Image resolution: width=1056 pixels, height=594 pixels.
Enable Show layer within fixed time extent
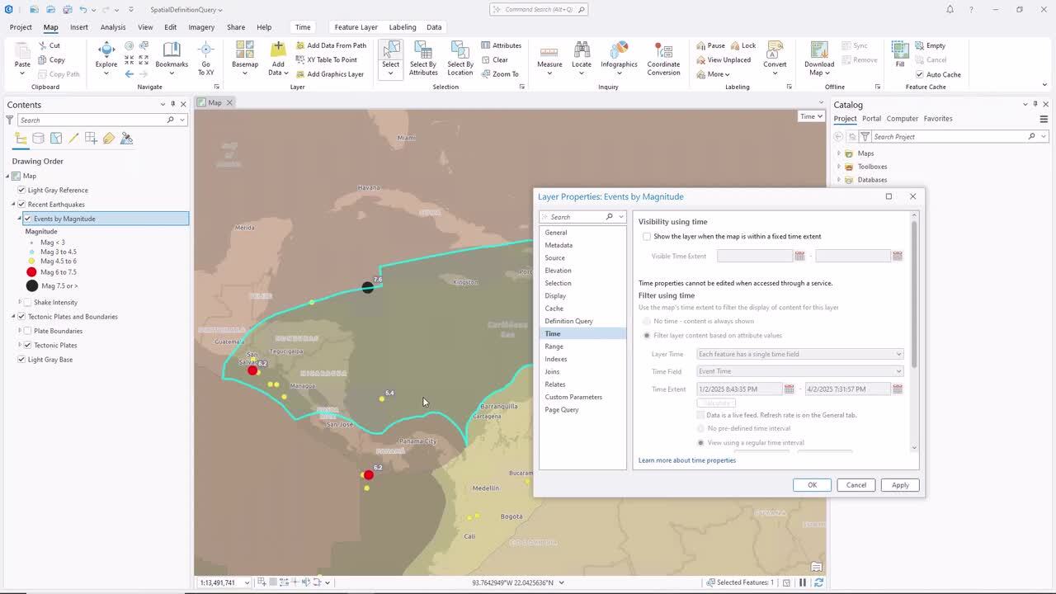(x=647, y=237)
